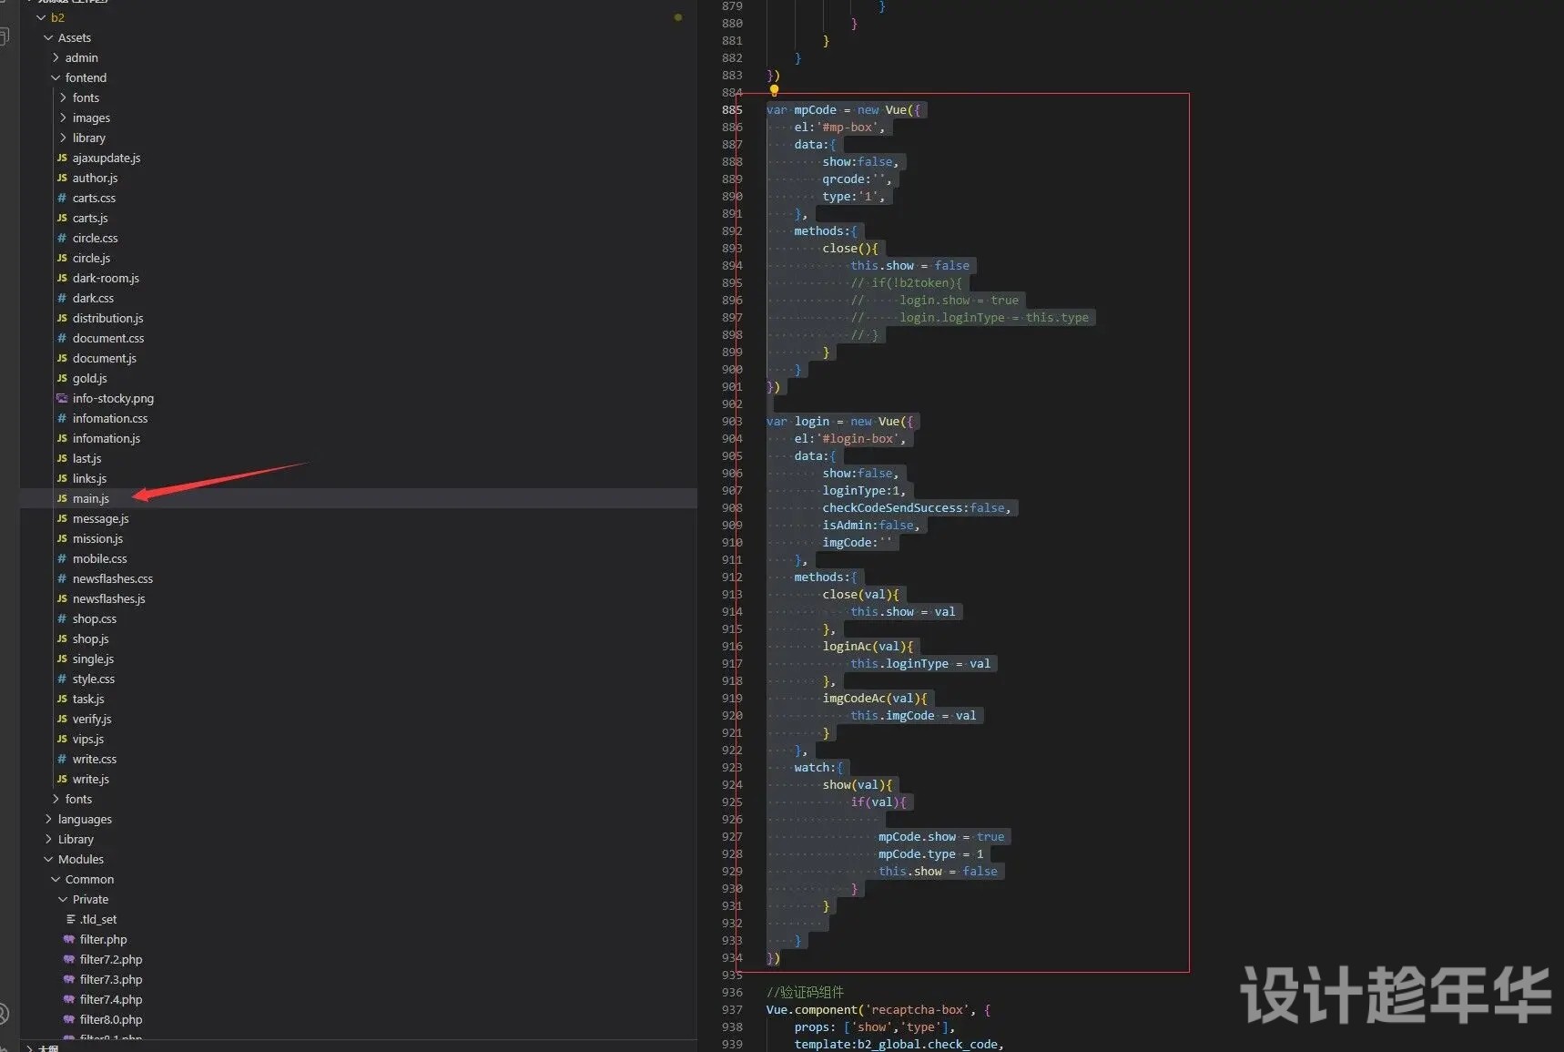
Task: Click the PHP icon beside filter.php
Action: (69, 939)
